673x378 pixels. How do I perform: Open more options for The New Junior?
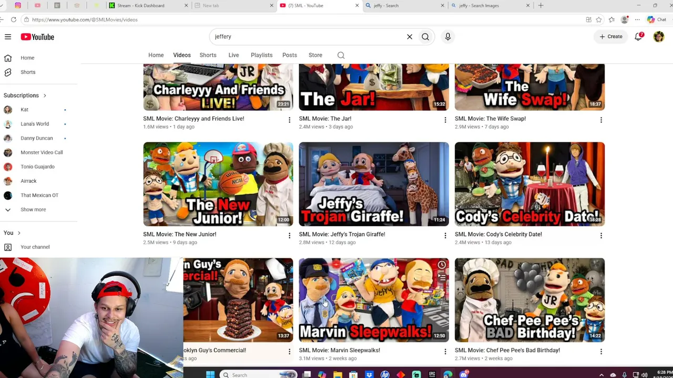point(289,236)
